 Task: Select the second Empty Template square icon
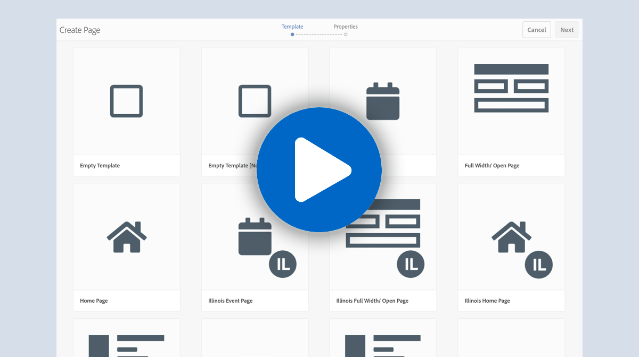coord(255,101)
